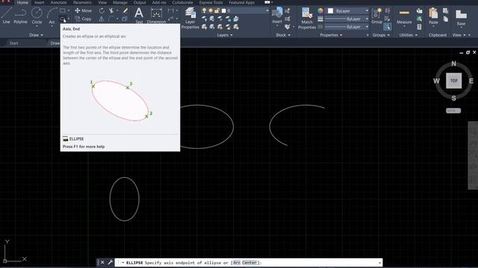Choose the Center option in command line
This screenshot has height=268, width=478.
(x=249, y=263)
